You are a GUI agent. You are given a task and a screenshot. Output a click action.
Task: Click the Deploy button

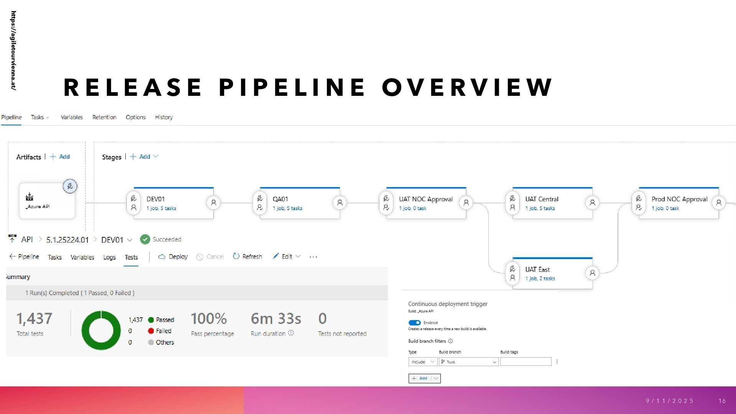[x=173, y=256]
